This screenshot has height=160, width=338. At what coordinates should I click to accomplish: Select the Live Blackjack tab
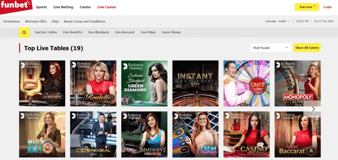click(x=97, y=32)
